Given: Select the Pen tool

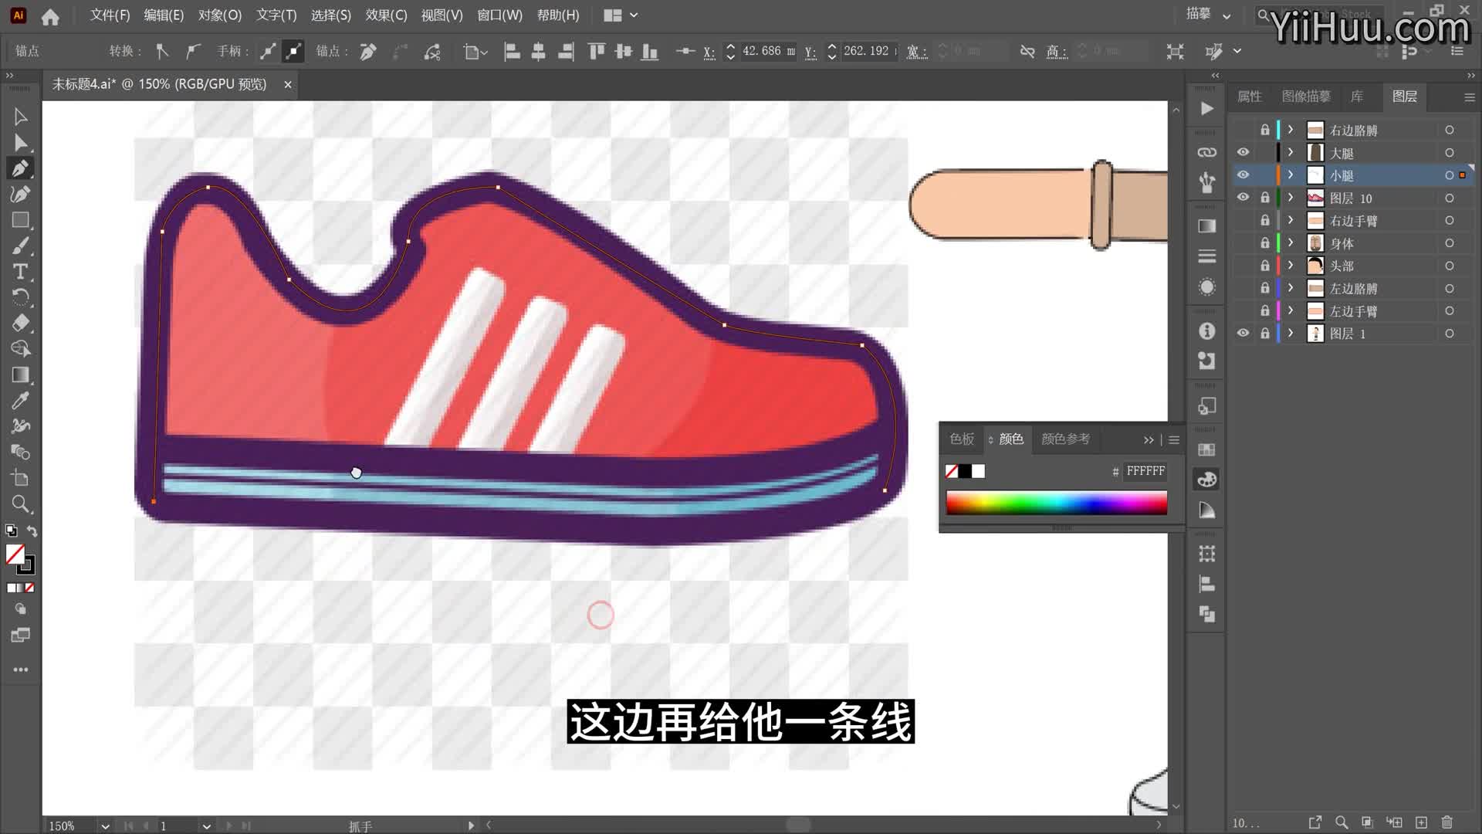Looking at the screenshot, I should click(x=21, y=168).
